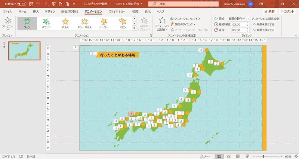Screen dimensions: 299x159
Task: Toggle 自動保存 autosave switch
Action: tap(22, 4)
